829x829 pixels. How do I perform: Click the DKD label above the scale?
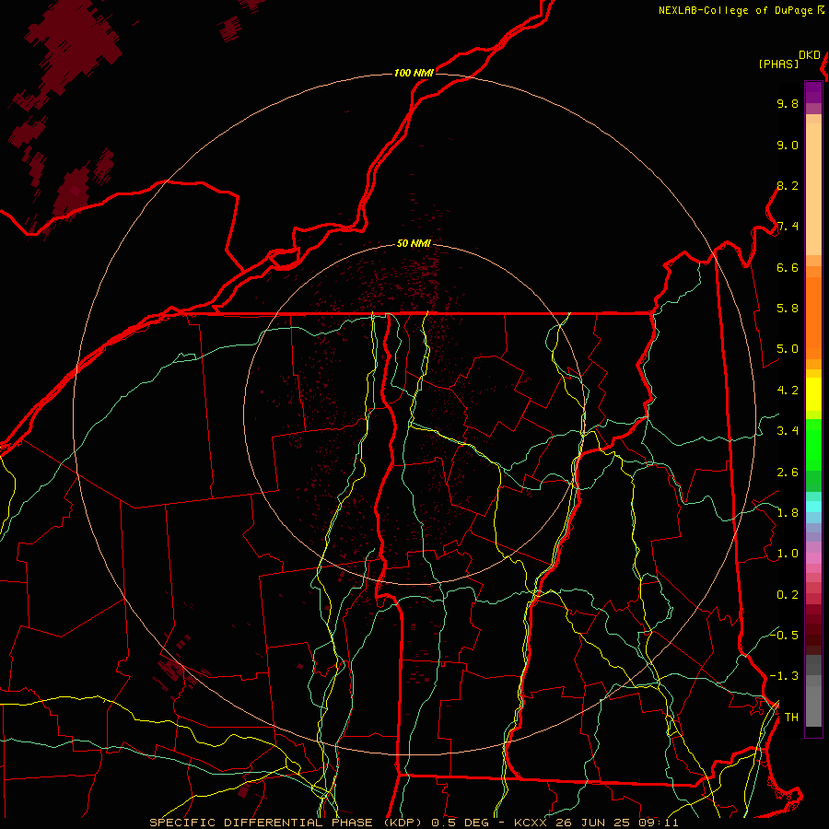tap(810, 55)
